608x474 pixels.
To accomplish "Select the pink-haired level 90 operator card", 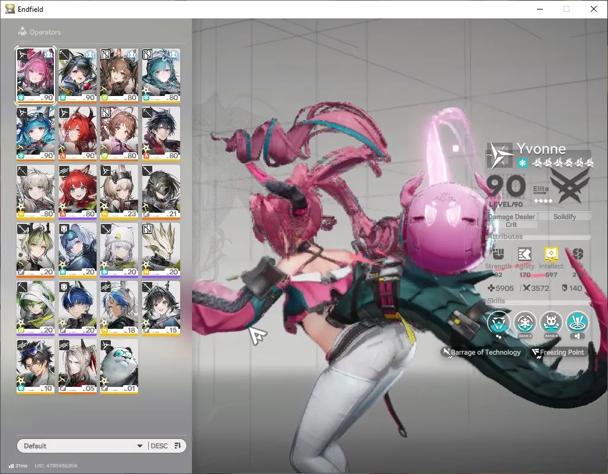I will [36, 76].
